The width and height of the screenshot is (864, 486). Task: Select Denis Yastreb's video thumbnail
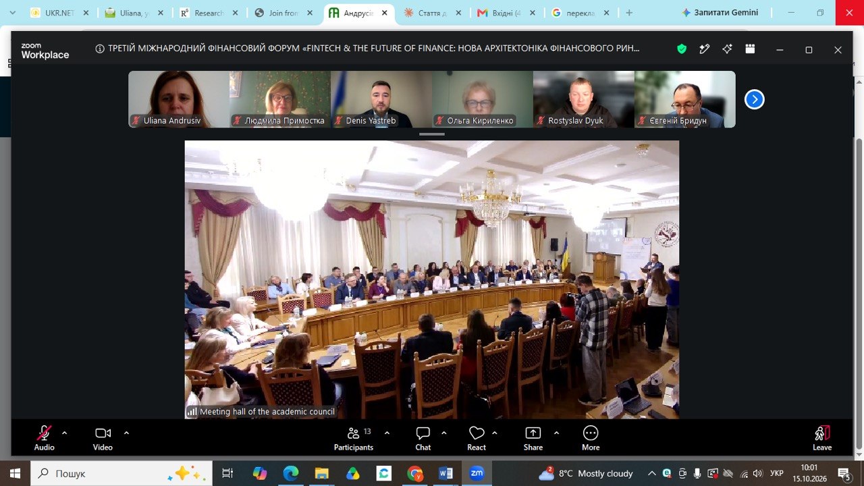(381, 99)
